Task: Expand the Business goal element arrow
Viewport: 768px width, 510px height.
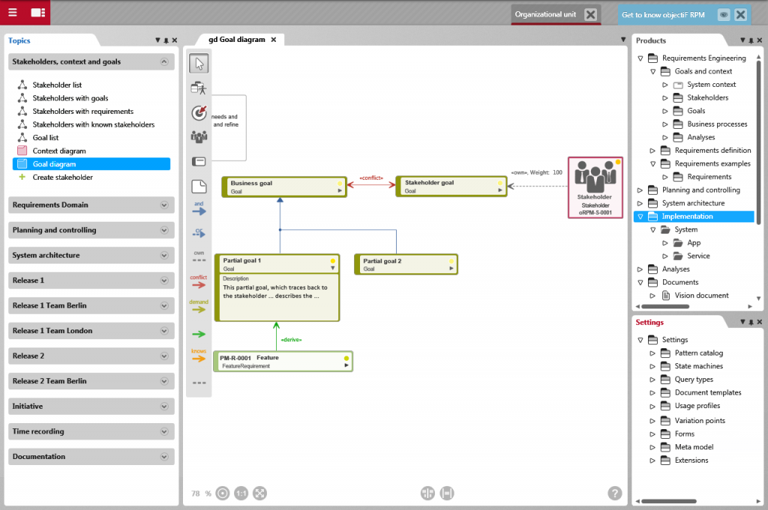Action: click(x=340, y=191)
